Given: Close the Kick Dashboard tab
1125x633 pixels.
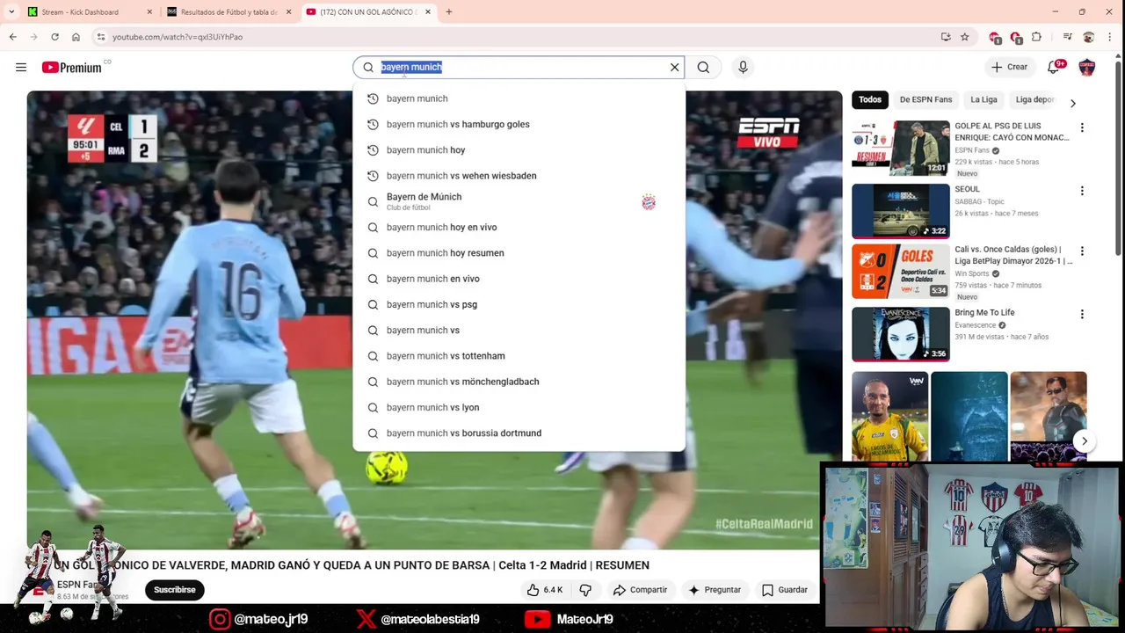Looking at the screenshot, I should (149, 11).
